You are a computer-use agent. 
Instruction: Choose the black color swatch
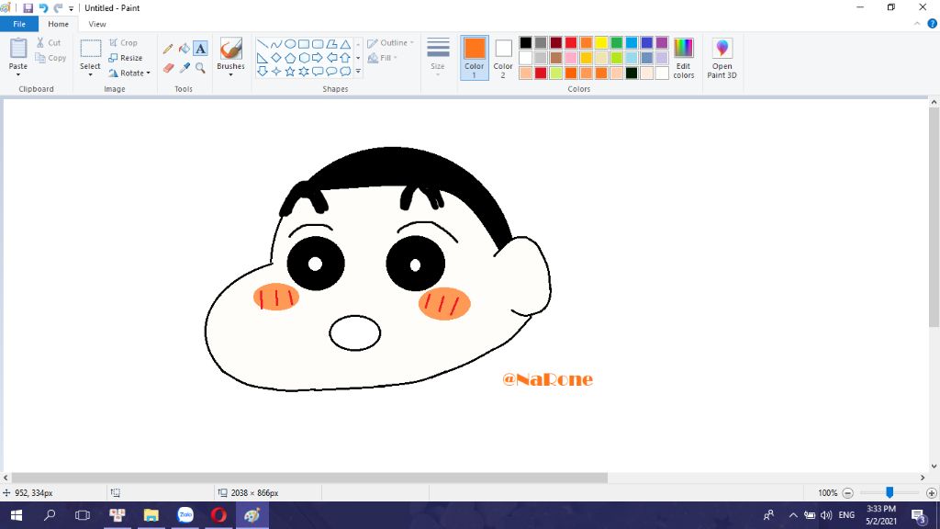coord(526,42)
